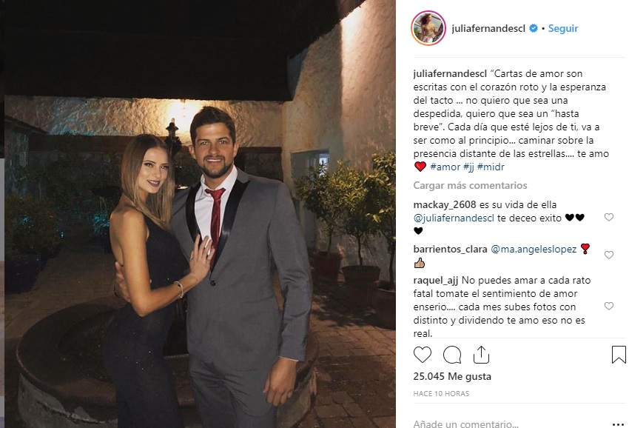Viewport: 629px width, 428px height.
Task: Like the post with the heart icon
Action: pos(422,355)
